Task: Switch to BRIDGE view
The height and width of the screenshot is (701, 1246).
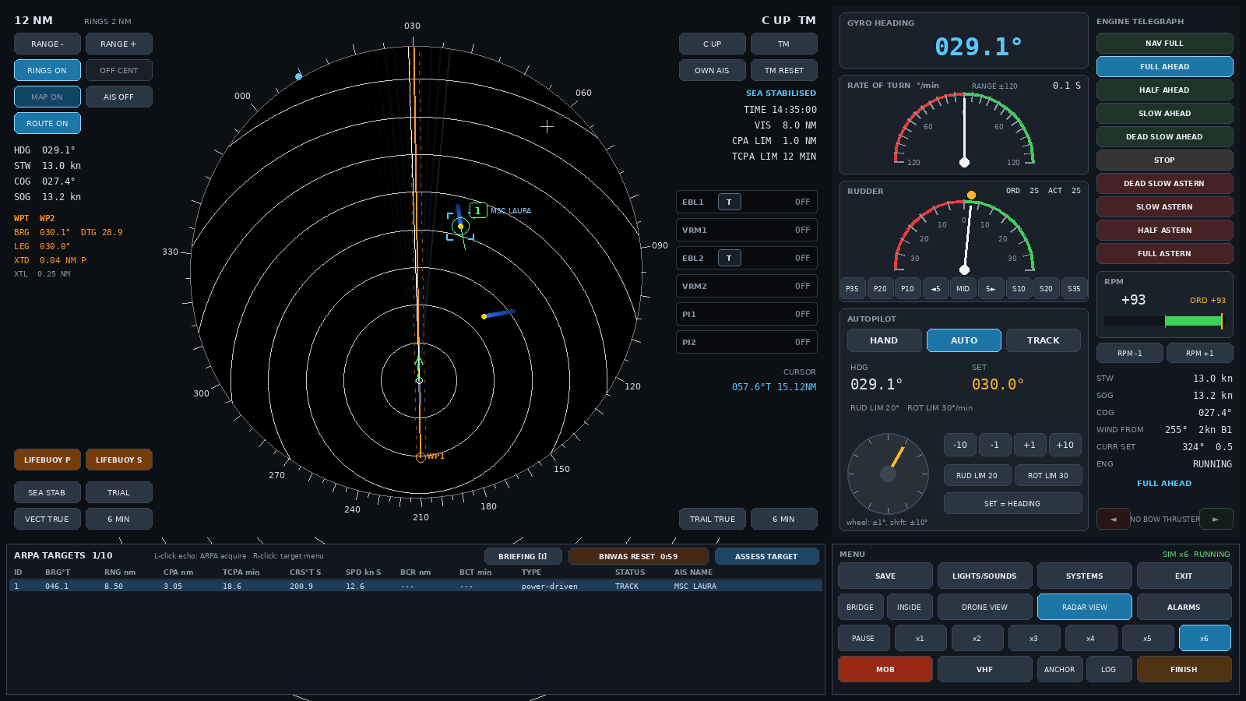Action: coord(860,607)
